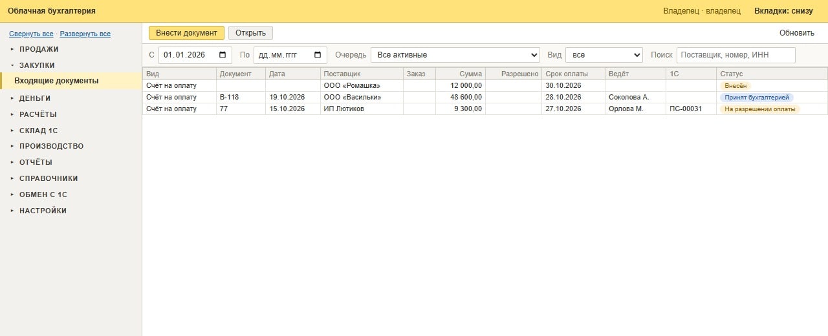This screenshot has width=828, height=336.
Task: Click the date 15.10.2026
Action: point(287,109)
